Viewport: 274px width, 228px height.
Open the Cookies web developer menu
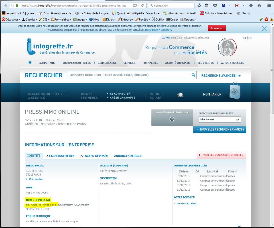(30, 20)
